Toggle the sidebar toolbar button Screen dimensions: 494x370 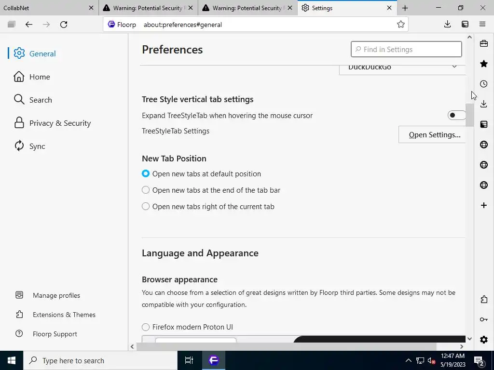point(465,24)
